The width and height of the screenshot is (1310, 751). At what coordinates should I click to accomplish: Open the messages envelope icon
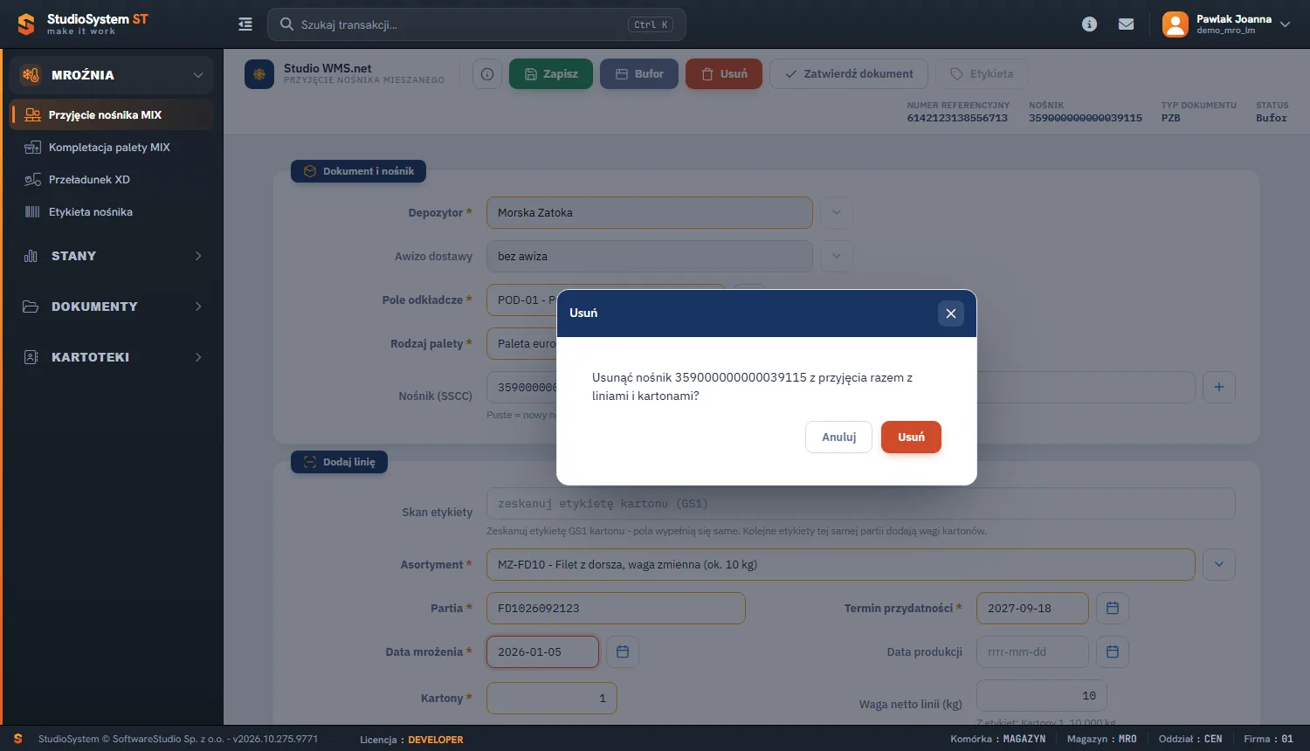coord(1127,24)
